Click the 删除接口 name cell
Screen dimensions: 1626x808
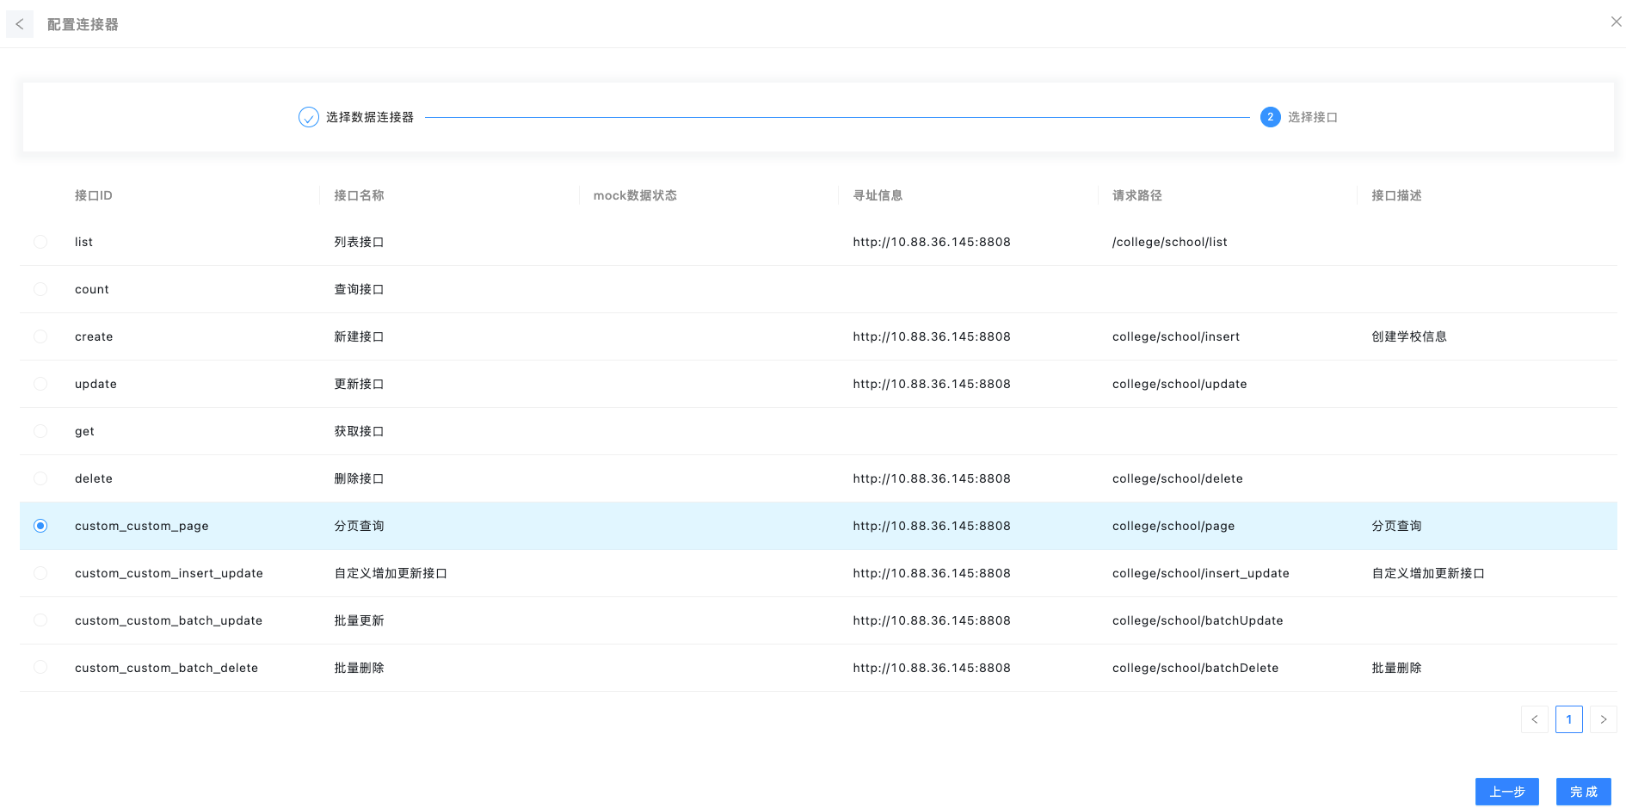(x=359, y=478)
